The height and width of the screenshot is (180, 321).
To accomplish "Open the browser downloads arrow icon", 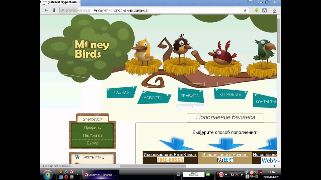I will [x=275, y=10].
